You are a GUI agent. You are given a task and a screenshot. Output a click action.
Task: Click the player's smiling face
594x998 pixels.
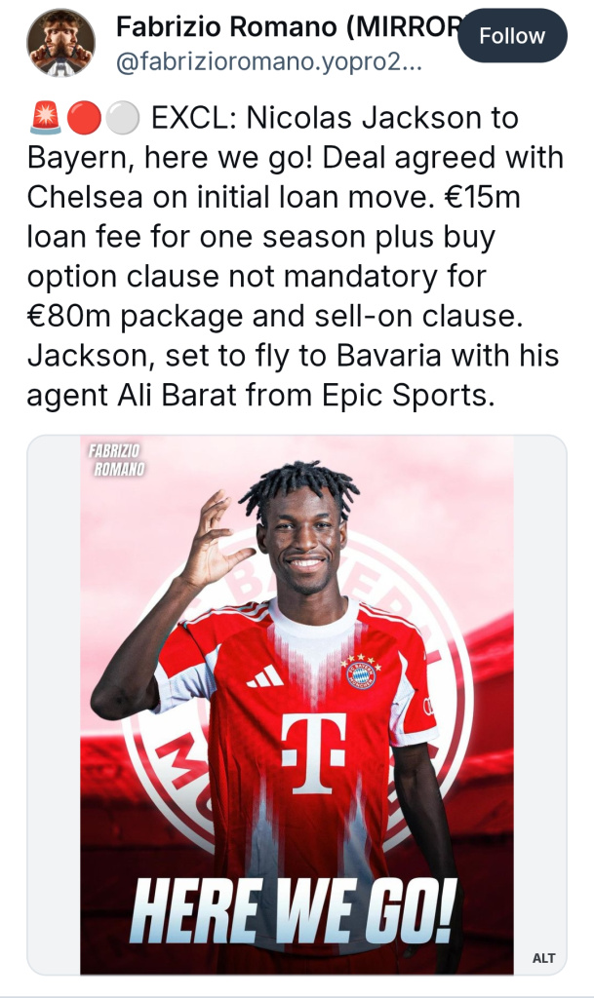click(304, 541)
